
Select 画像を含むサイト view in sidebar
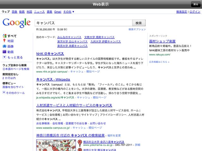13,87
